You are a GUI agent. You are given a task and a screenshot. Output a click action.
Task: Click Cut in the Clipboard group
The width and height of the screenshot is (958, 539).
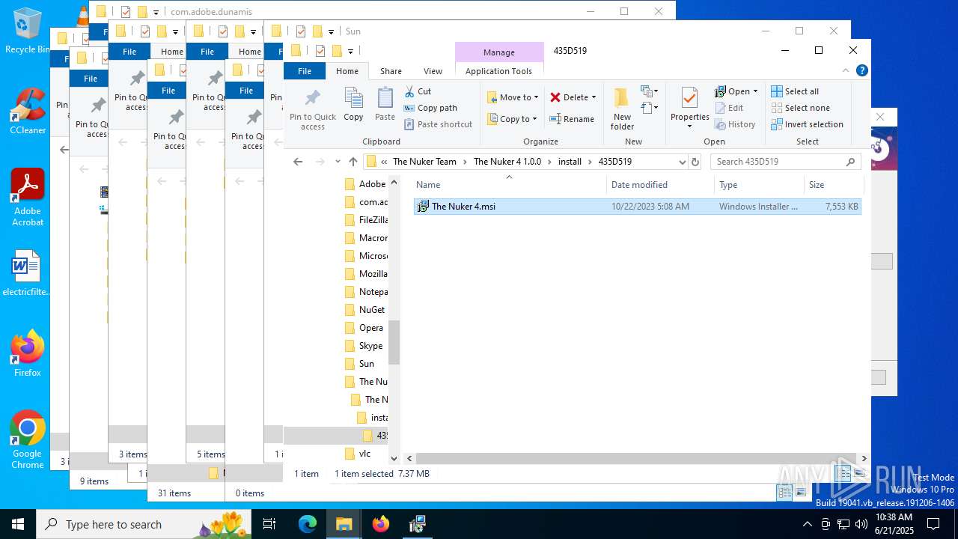(x=418, y=91)
